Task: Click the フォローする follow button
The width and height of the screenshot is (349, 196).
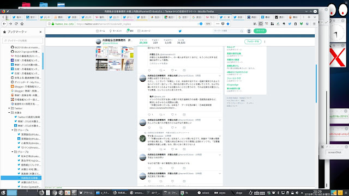Action: 252,41
